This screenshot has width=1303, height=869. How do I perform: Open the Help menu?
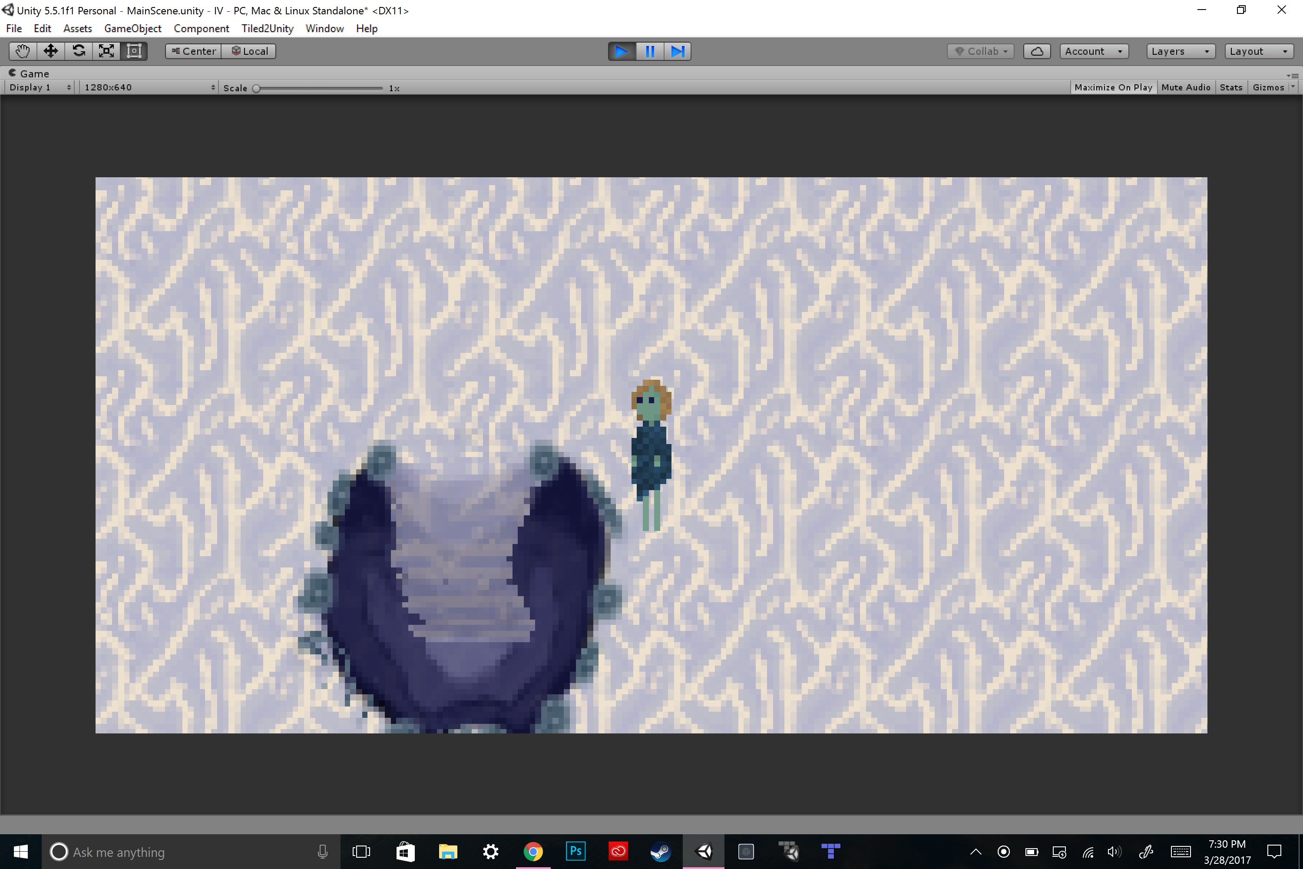pyautogui.click(x=367, y=28)
